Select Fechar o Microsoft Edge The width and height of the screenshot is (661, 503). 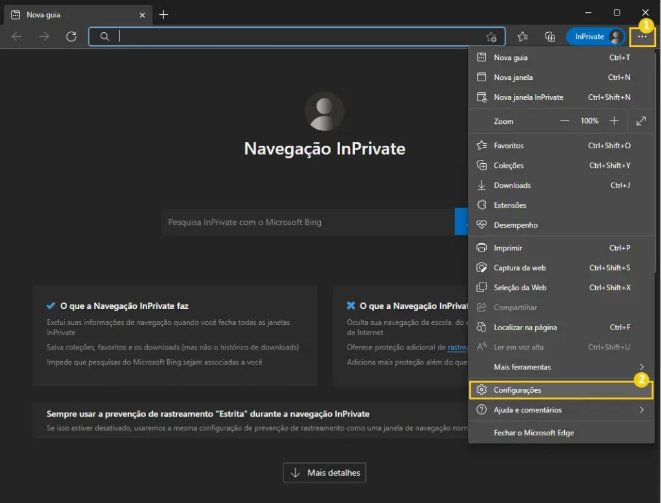tap(561, 433)
